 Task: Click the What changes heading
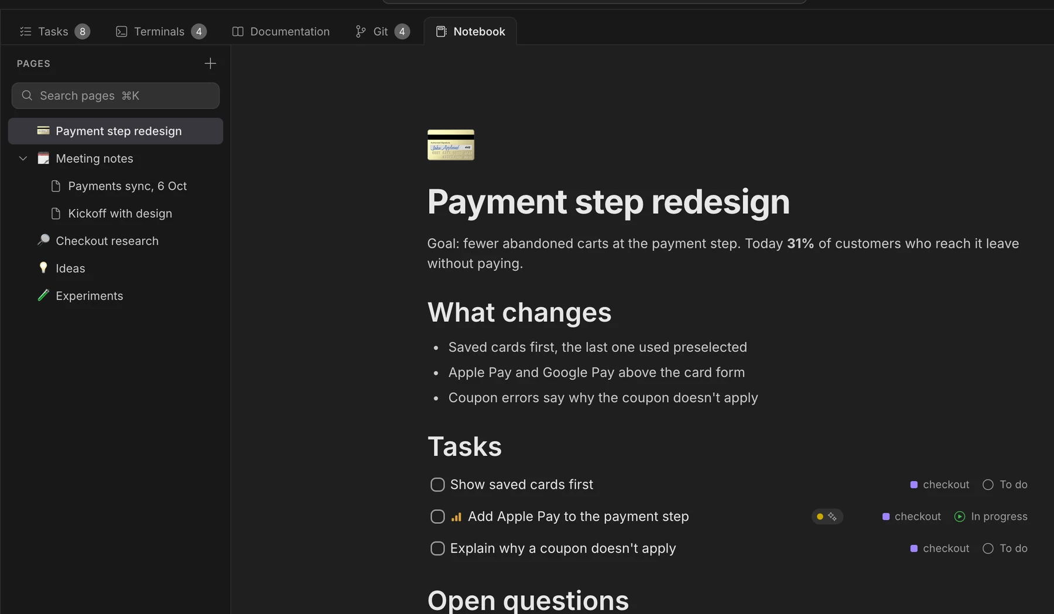tap(519, 312)
